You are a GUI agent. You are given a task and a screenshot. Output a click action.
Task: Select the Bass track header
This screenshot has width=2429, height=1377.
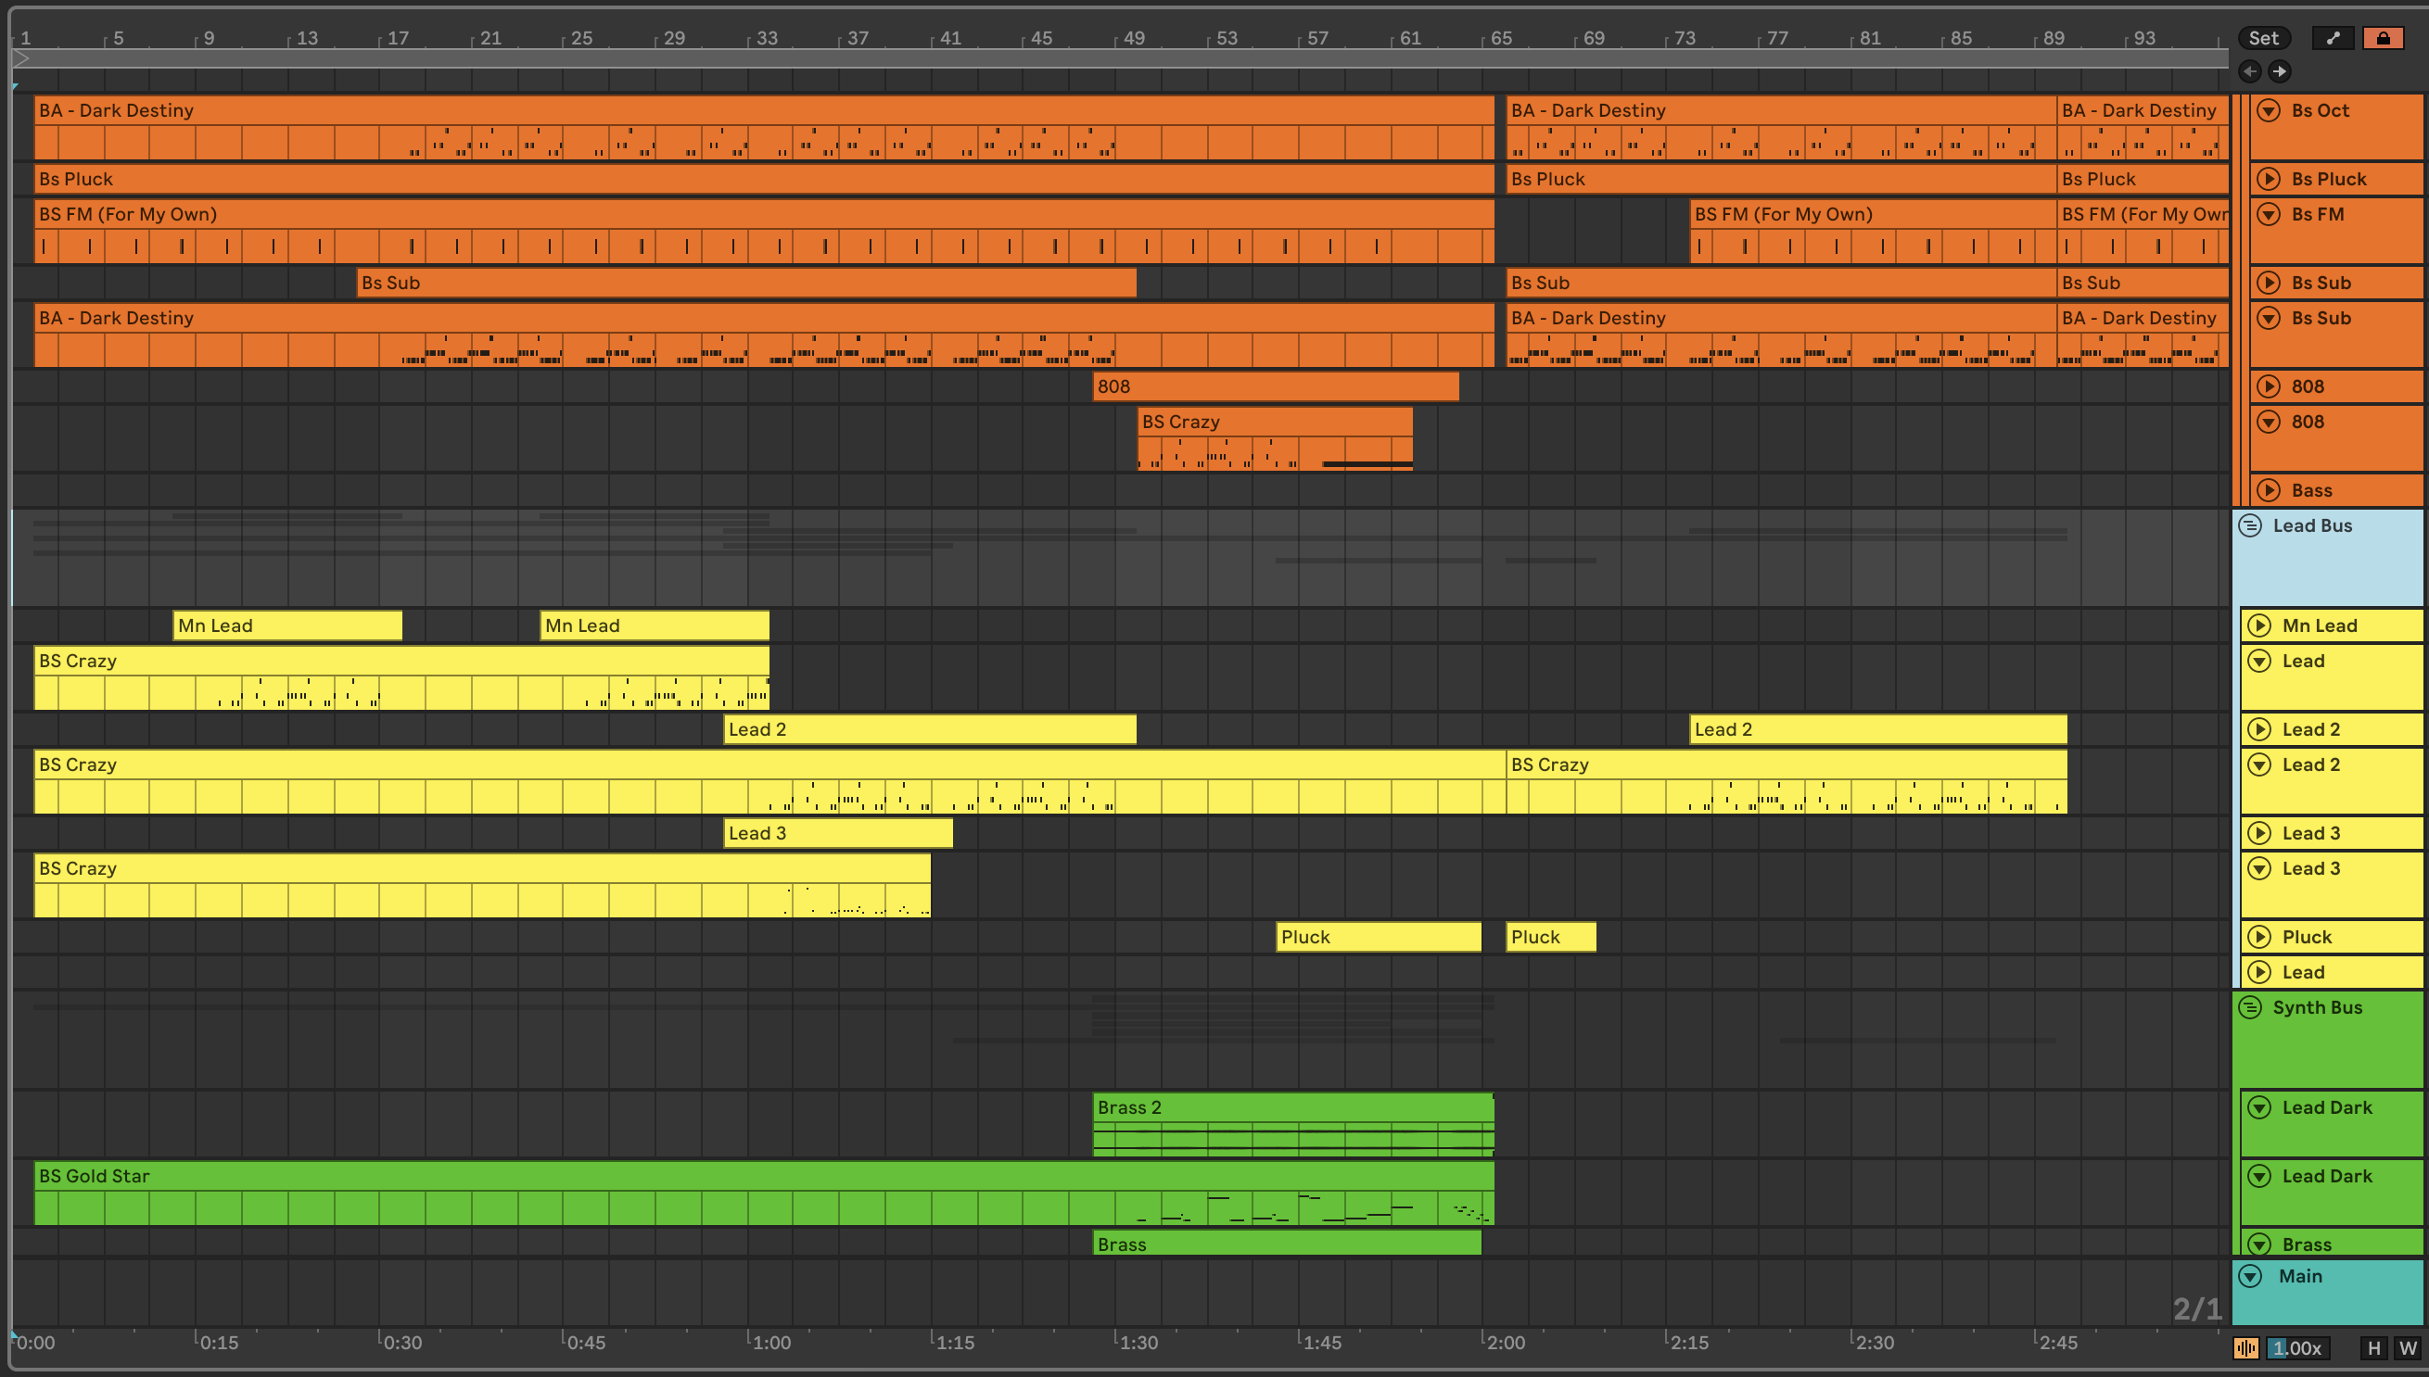pos(2309,490)
